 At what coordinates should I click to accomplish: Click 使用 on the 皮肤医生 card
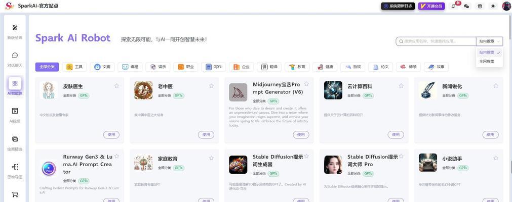(x=111, y=134)
